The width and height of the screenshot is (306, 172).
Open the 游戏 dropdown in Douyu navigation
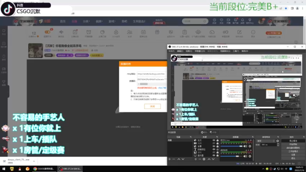tap(112, 21)
